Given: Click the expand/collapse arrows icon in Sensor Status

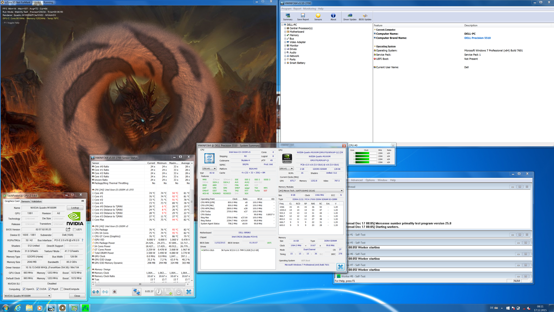Looking at the screenshot, I should click(x=96, y=292).
